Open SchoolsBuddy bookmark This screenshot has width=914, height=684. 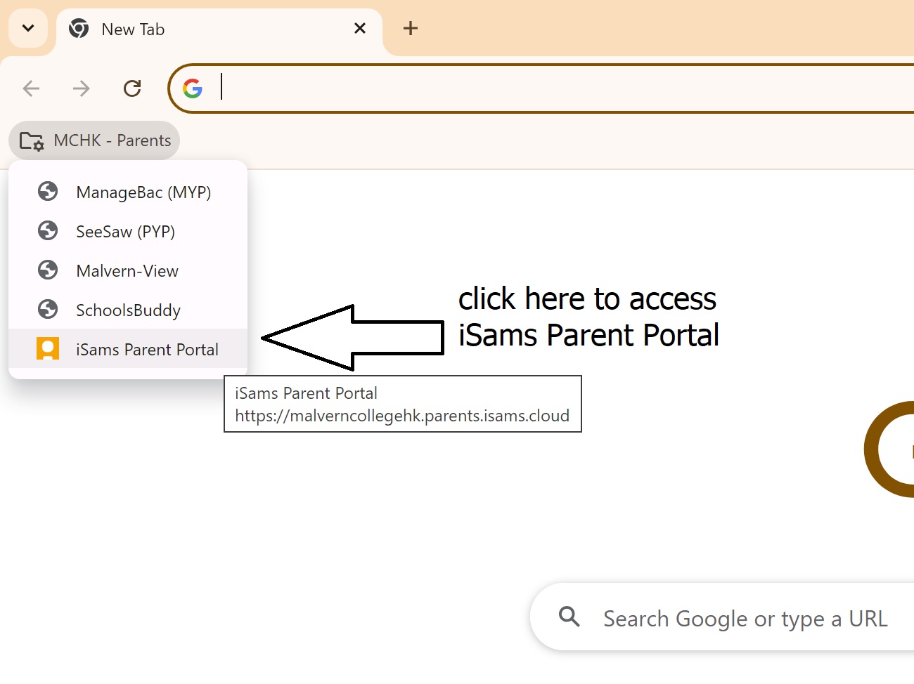pyautogui.click(x=128, y=310)
